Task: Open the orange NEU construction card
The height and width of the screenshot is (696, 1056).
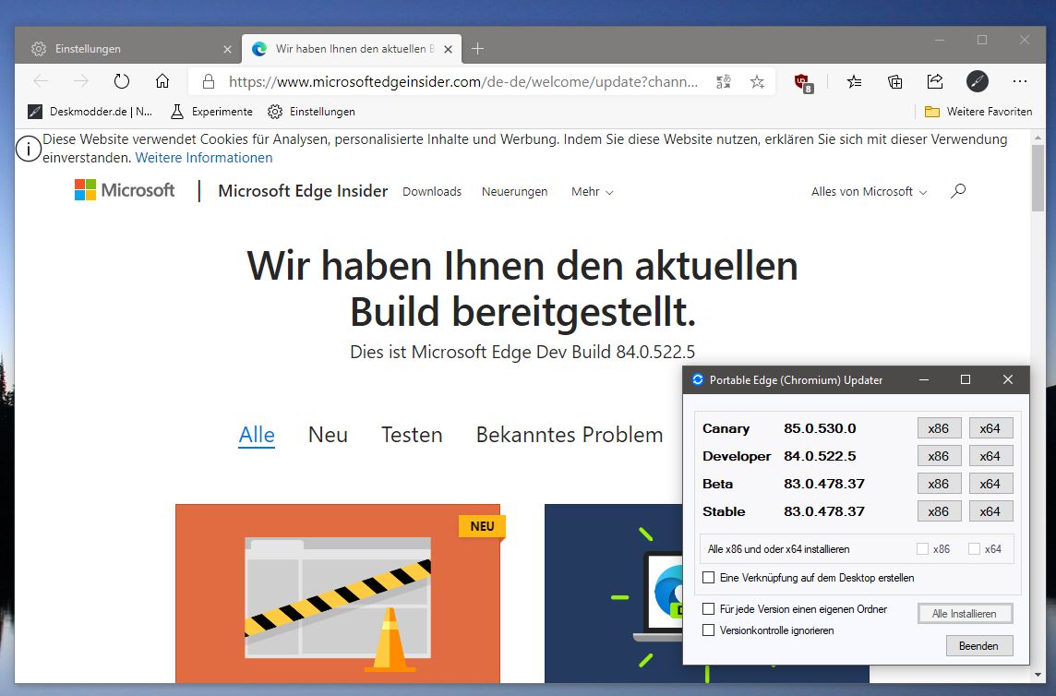Action: [338, 594]
